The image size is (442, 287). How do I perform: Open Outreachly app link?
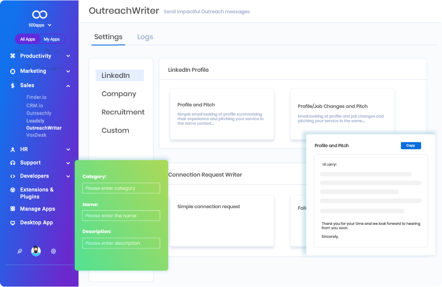click(x=39, y=113)
